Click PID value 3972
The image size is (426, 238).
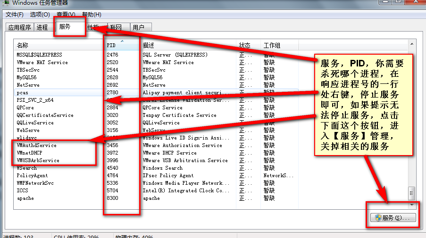pos(112,153)
